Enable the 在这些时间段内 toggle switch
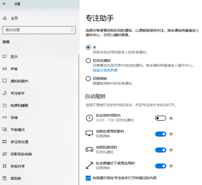Viewport: 202px width, 185px height. (160, 118)
